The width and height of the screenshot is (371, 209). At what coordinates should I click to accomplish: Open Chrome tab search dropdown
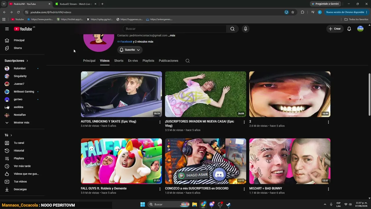click(4, 4)
